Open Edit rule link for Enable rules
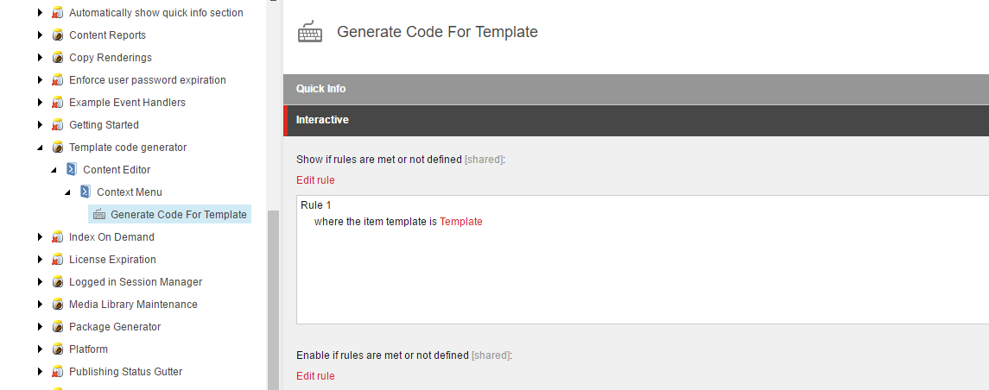 [315, 376]
